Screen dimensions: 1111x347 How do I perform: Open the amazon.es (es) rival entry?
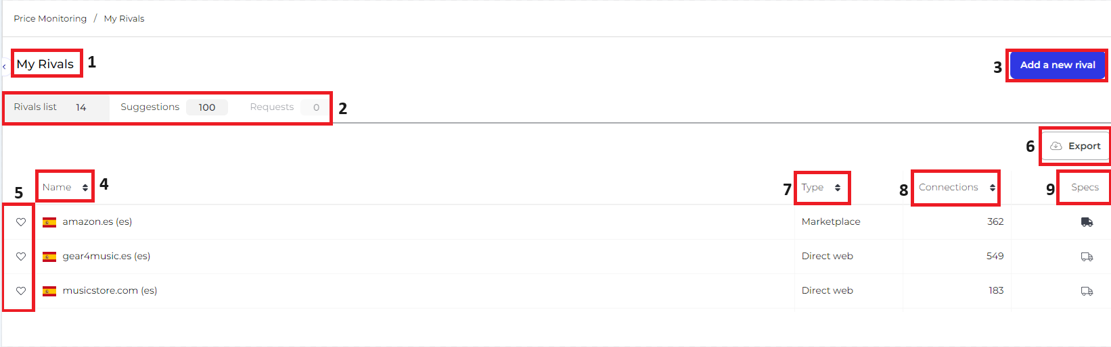click(x=97, y=221)
